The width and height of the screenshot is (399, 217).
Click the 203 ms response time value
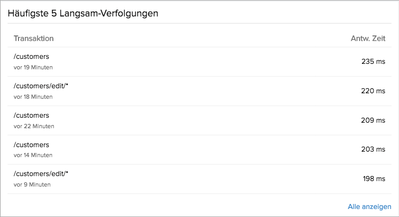point(373,150)
